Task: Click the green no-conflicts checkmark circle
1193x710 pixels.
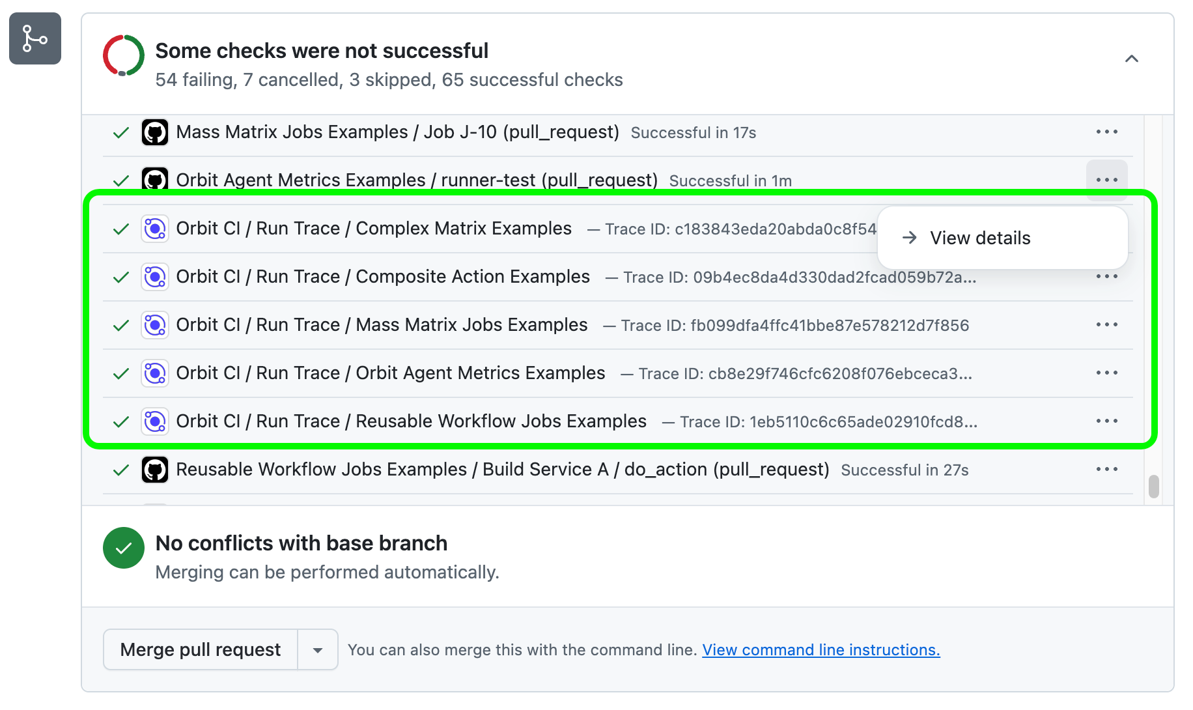Action: click(x=123, y=548)
